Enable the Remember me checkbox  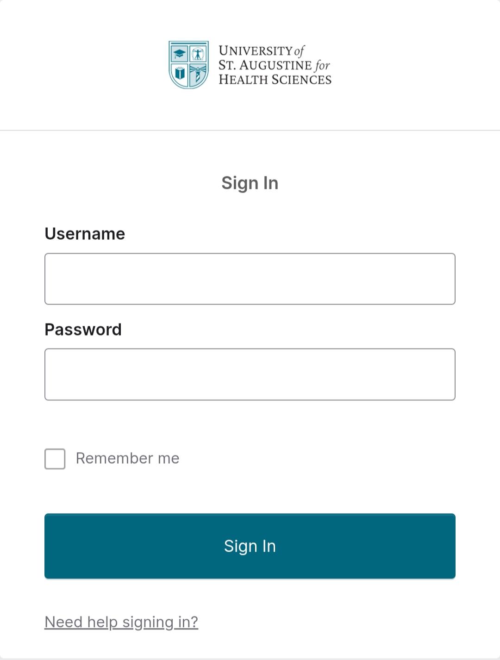(x=55, y=459)
